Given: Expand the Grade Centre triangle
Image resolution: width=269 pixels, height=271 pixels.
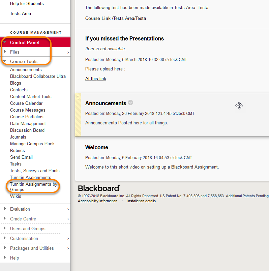Looking at the screenshot, I should pyautogui.click(x=5, y=218).
